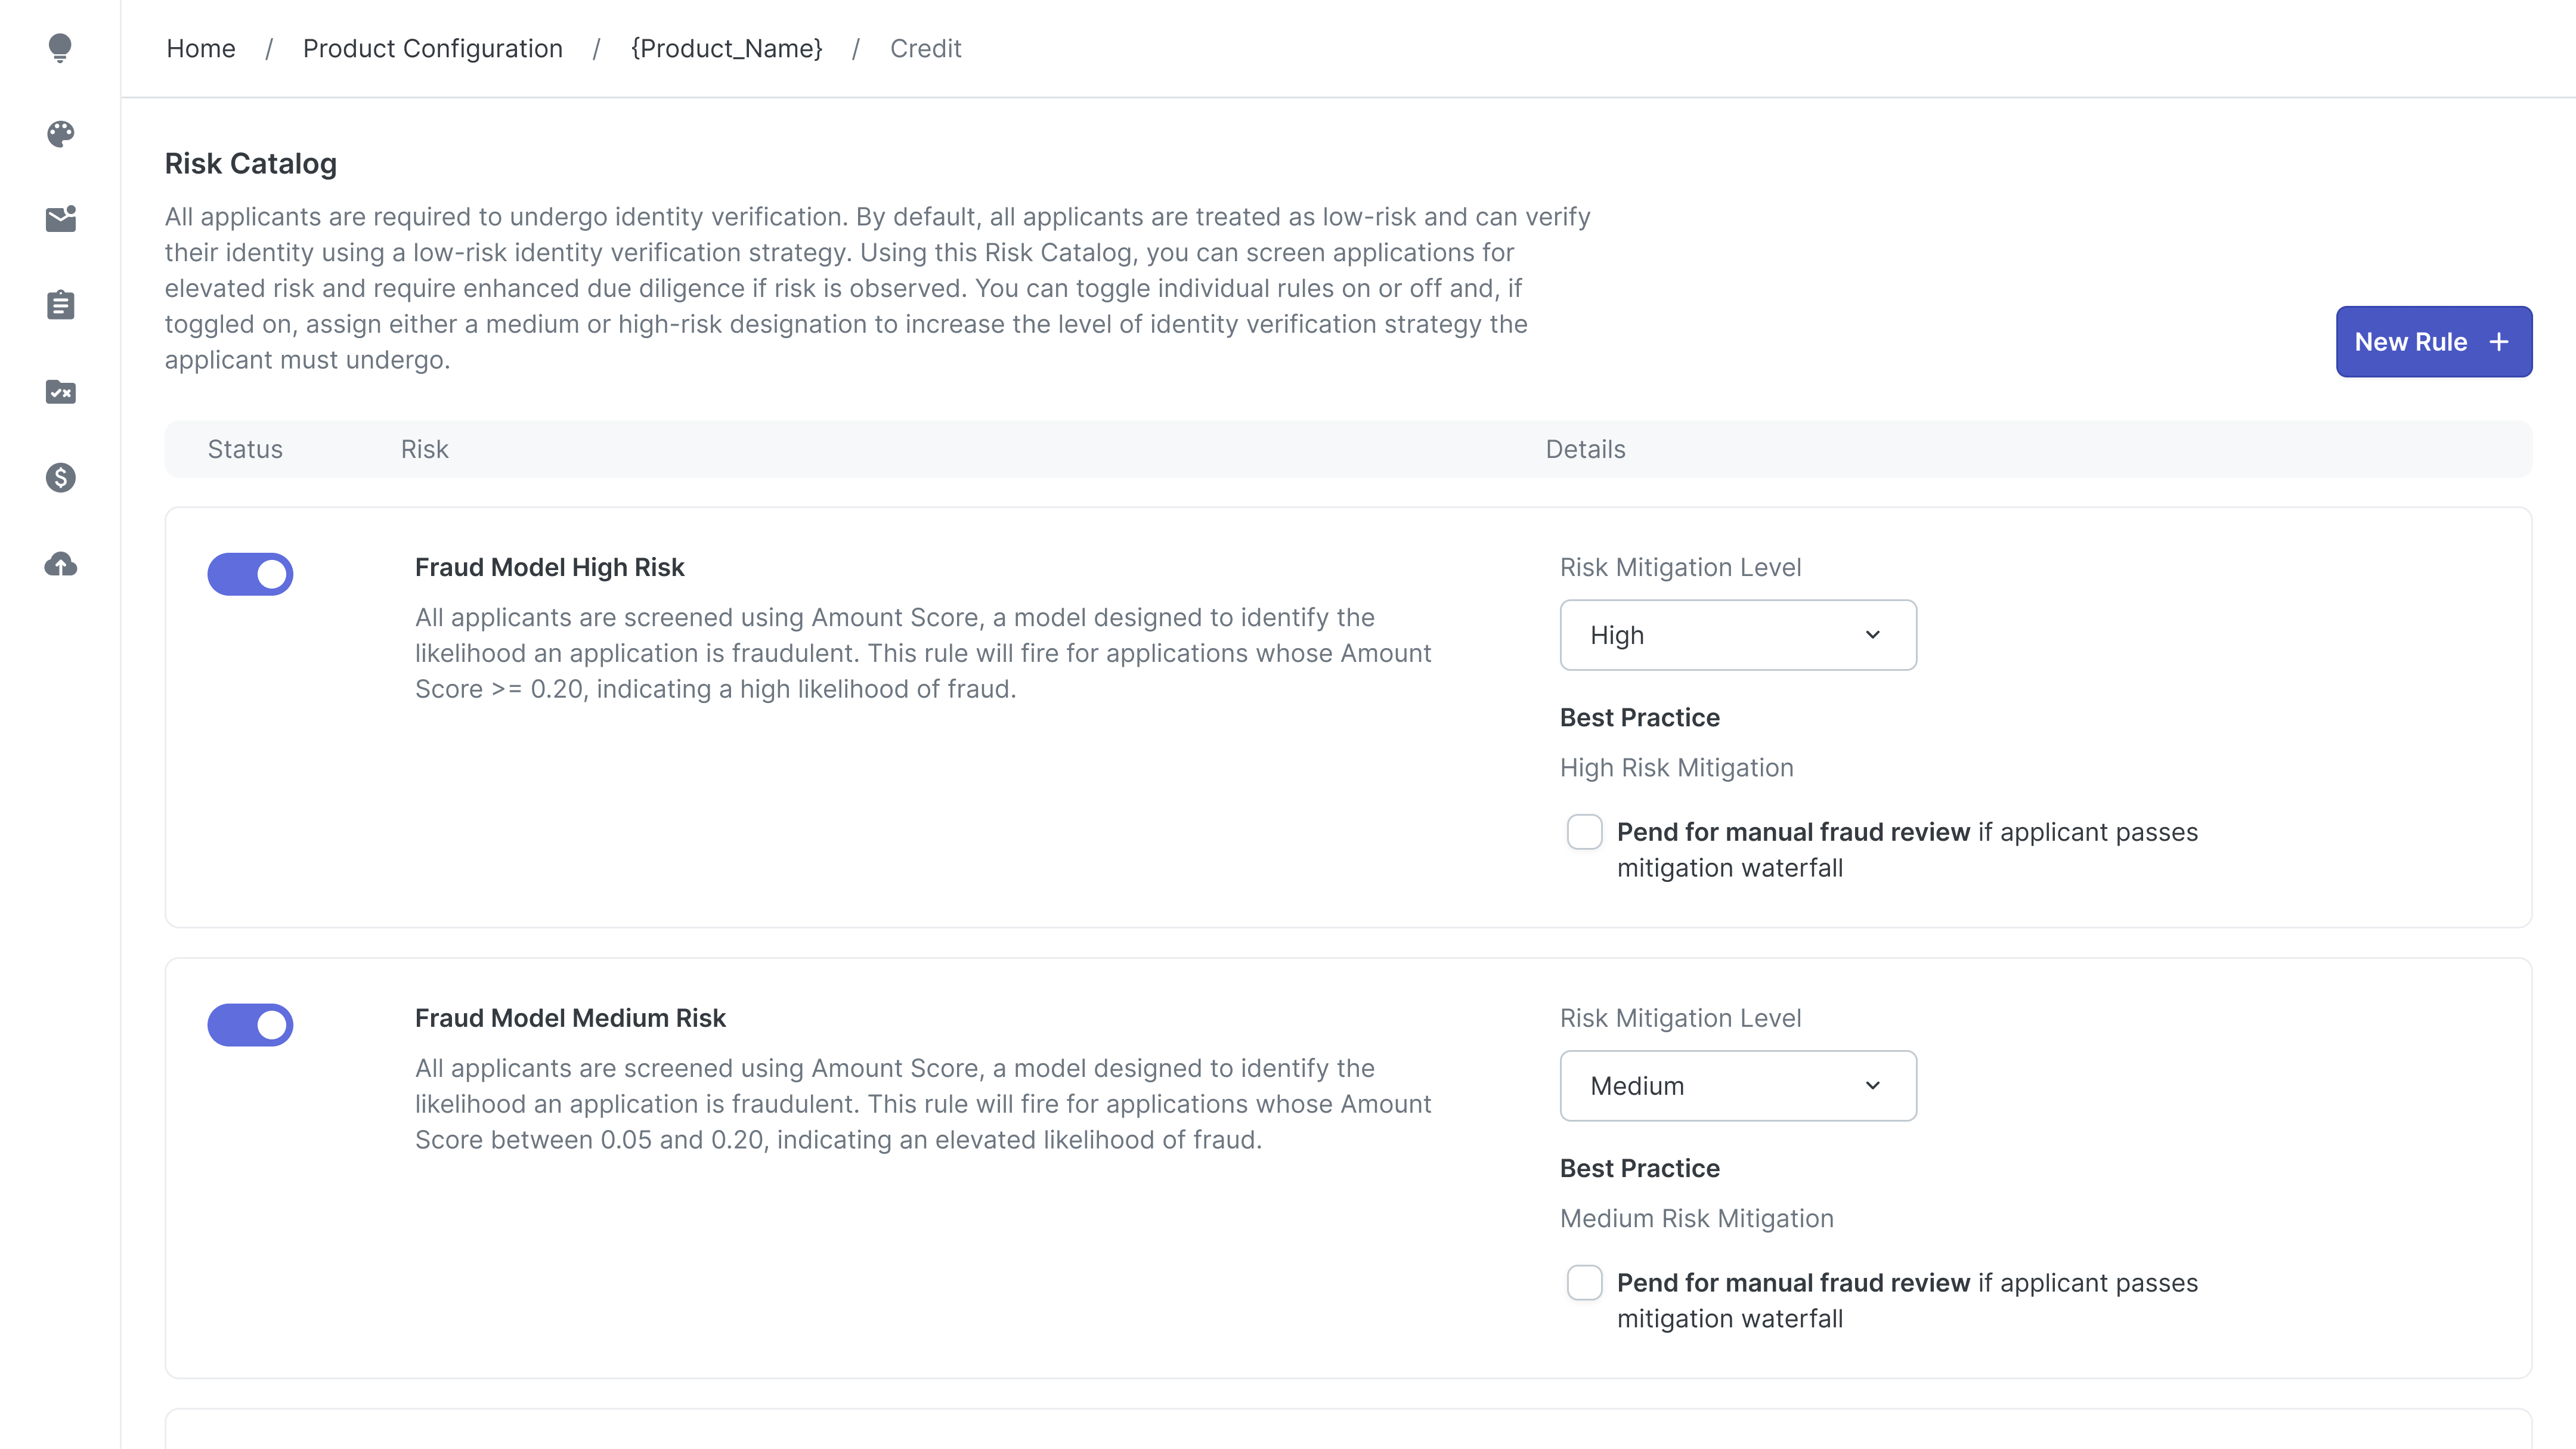Open the dollar coin sidebar icon

click(x=60, y=478)
